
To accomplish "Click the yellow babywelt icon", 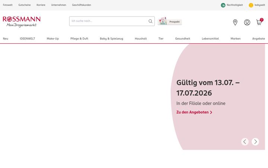I will click(x=251, y=5).
